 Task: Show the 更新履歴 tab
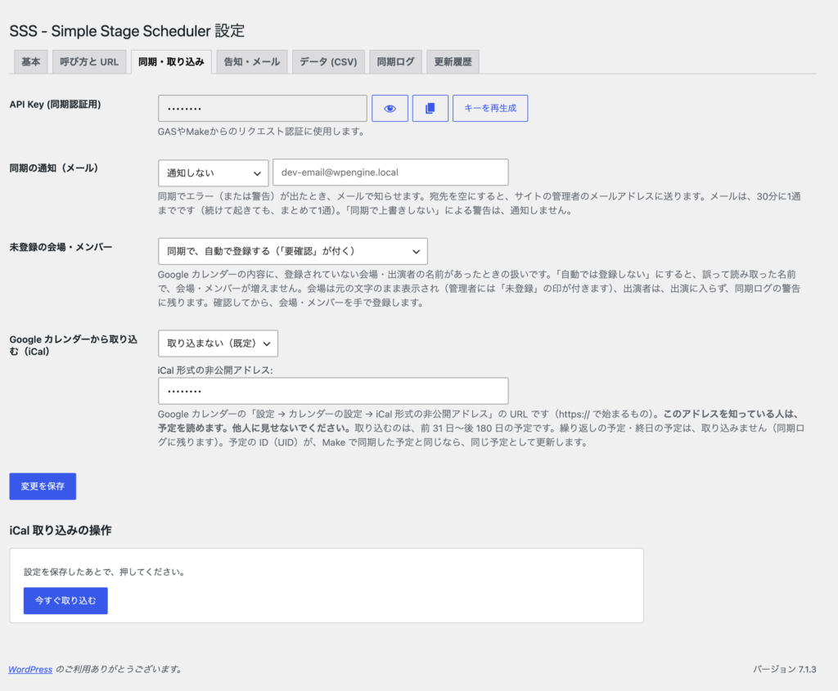(453, 62)
